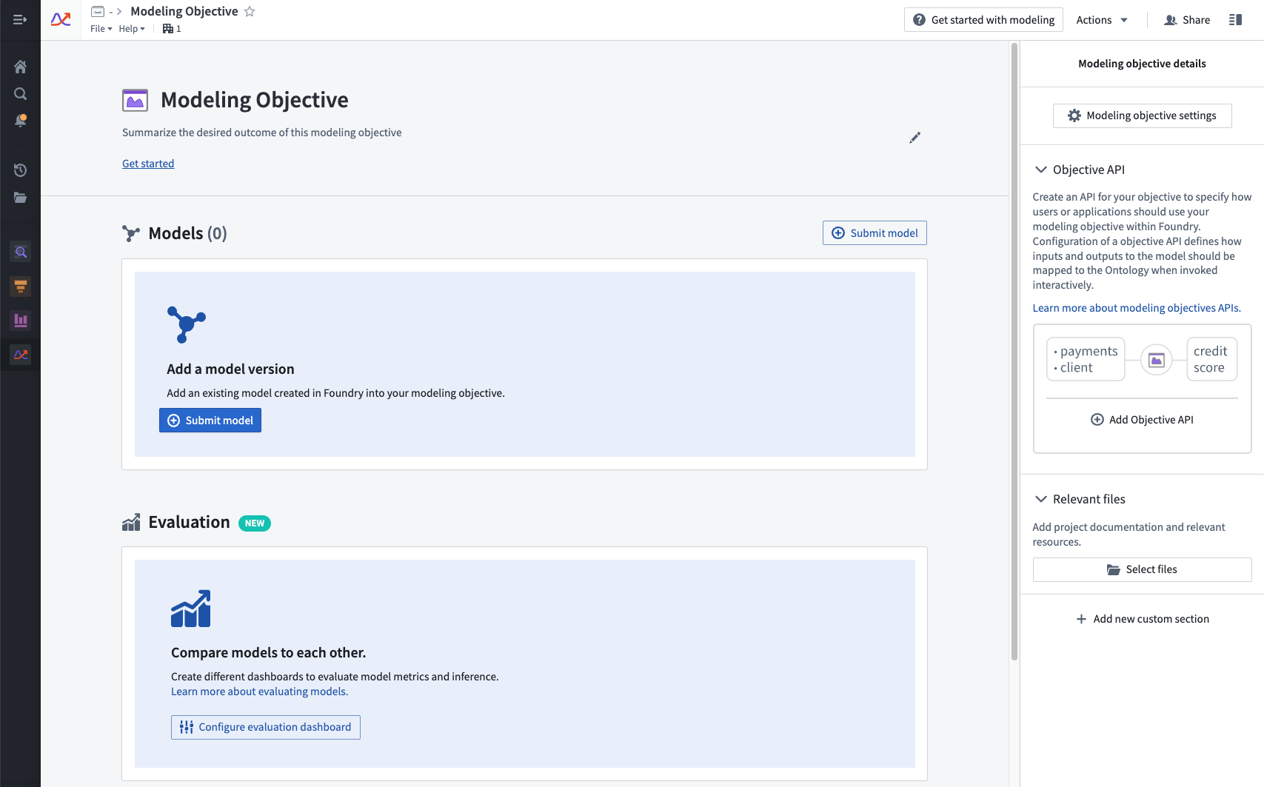Open the orange pipeline app icon in sidebar
This screenshot has width=1264, height=787.
(21, 287)
